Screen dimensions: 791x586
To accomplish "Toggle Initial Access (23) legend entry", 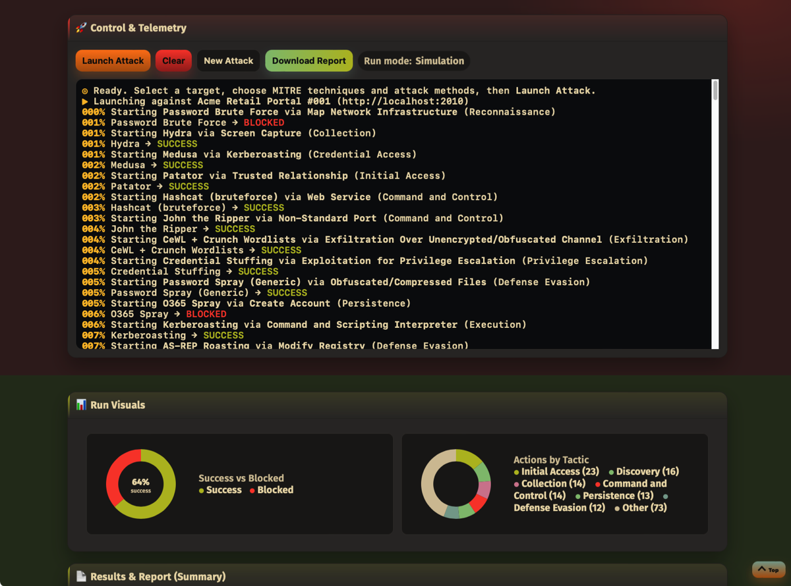I will click(556, 471).
